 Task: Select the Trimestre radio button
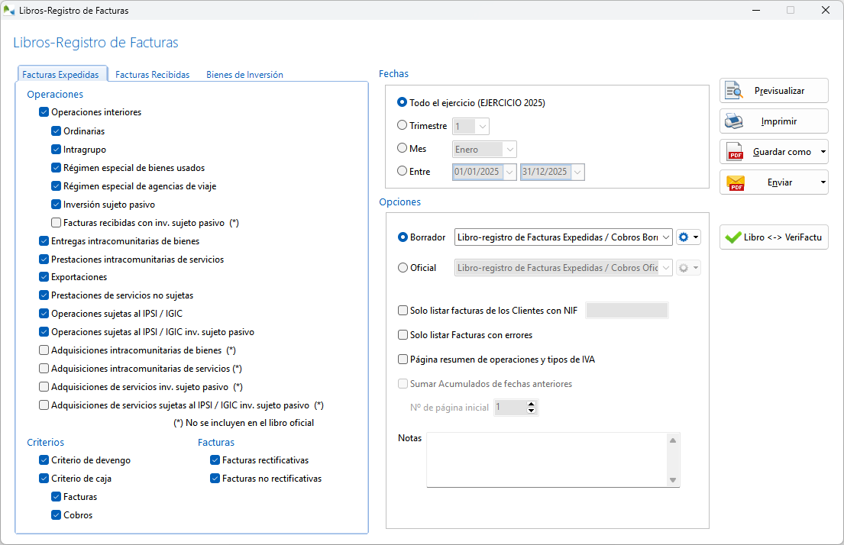[x=403, y=126]
